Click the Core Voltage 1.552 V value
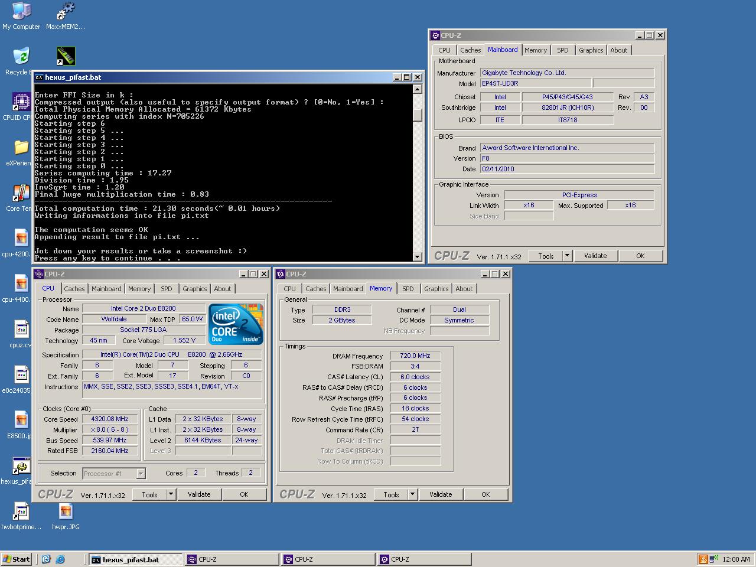This screenshot has height=567, width=756. click(185, 341)
